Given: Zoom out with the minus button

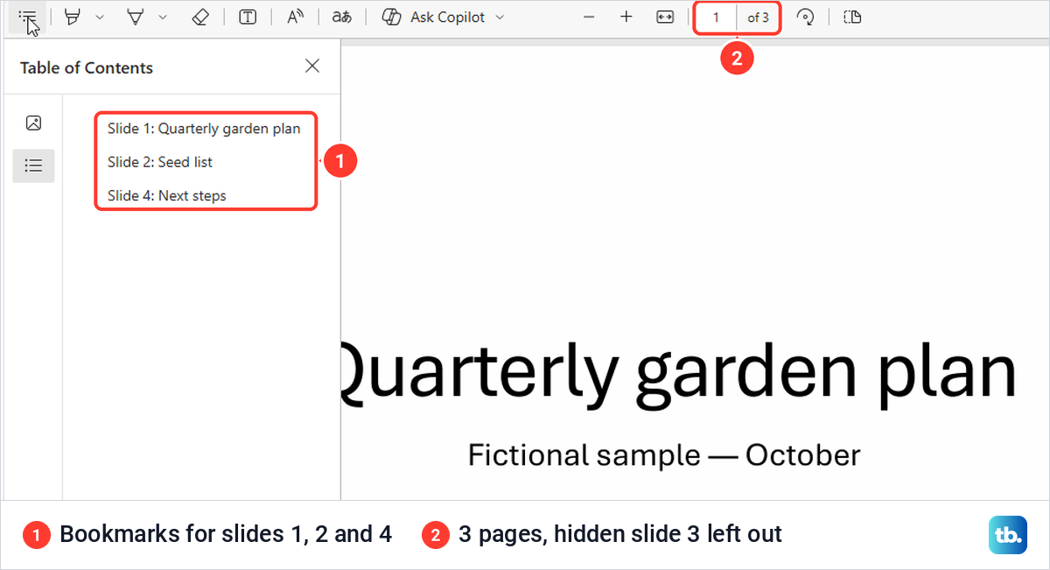Looking at the screenshot, I should (590, 18).
